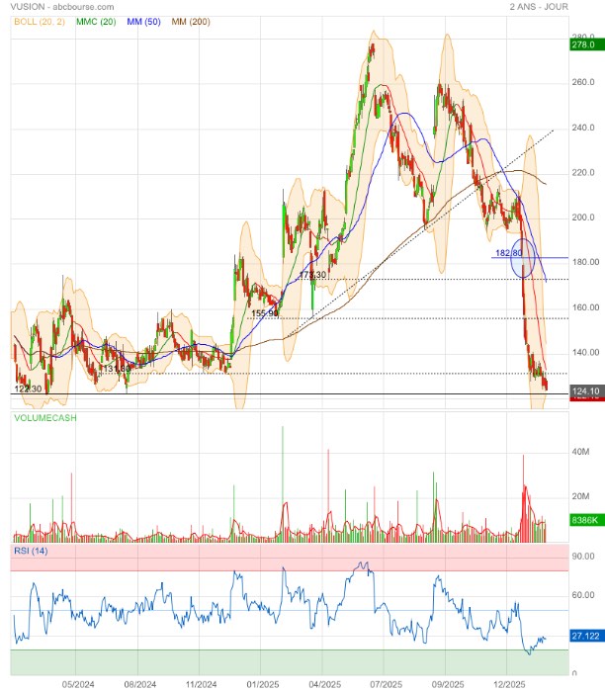Screen dimensions: 605x692
Task: Click the 260.0 price axis label
Action: click(x=583, y=82)
